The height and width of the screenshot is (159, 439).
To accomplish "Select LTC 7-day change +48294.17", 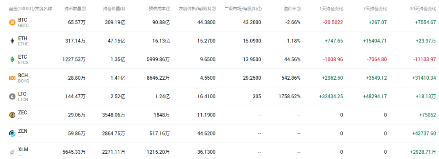I will point(375,96).
